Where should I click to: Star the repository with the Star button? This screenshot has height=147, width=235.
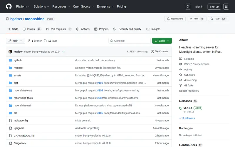[219, 19]
